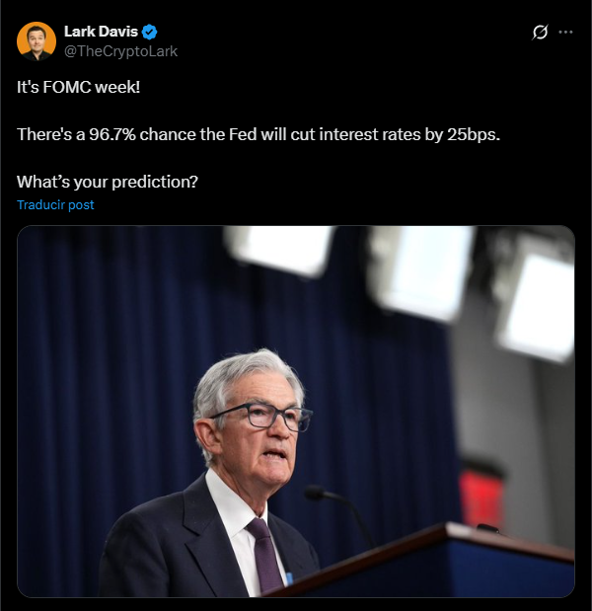The image size is (592, 611).
Task: Click the 96.7% chance sentence
Action: tap(259, 134)
